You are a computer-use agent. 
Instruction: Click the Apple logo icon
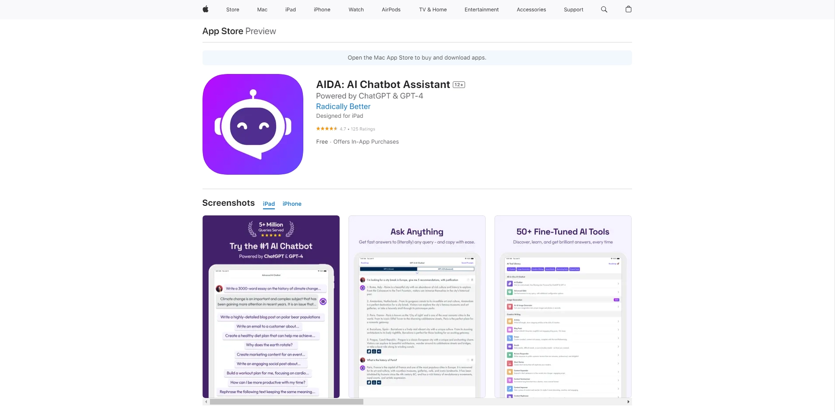click(205, 9)
